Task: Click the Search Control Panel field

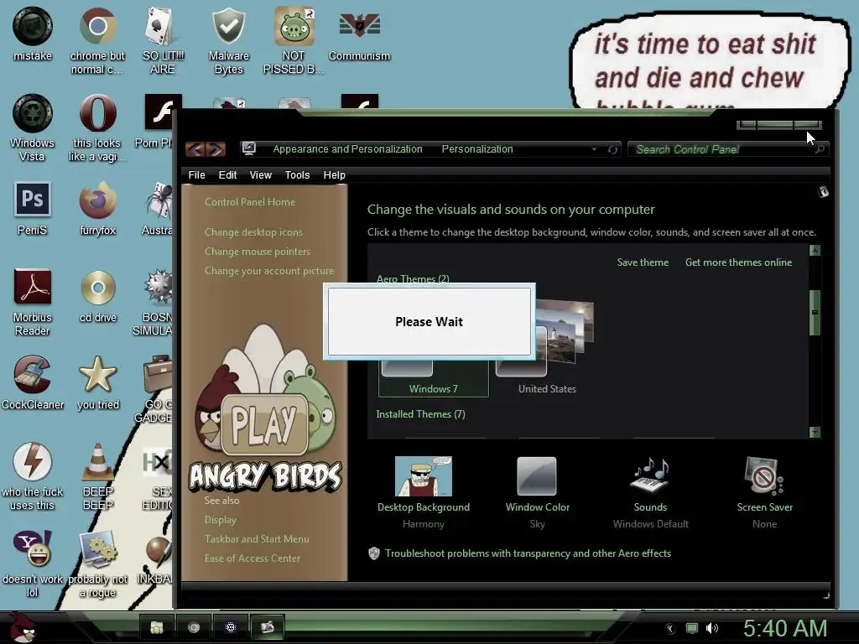Action: pyautogui.click(x=726, y=149)
